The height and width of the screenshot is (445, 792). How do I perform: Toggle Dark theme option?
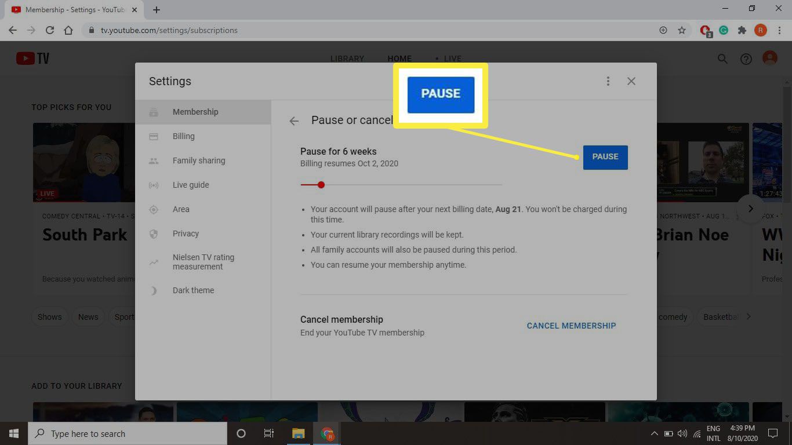pos(203,290)
